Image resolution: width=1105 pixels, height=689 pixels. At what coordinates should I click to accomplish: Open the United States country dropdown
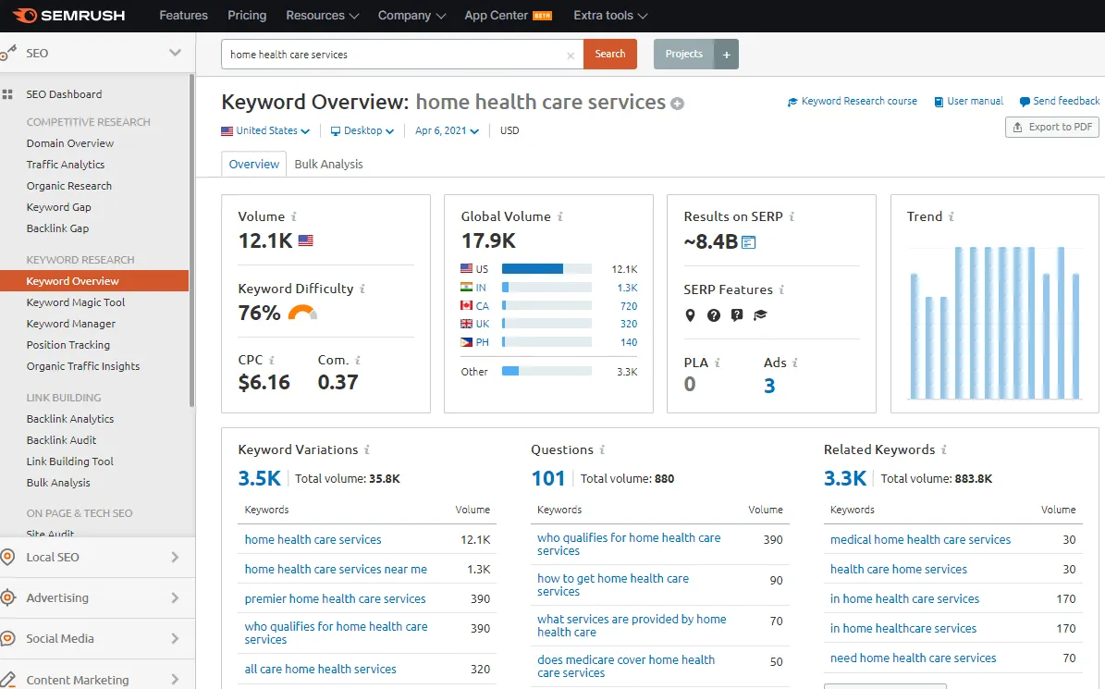[x=265, y=130]
